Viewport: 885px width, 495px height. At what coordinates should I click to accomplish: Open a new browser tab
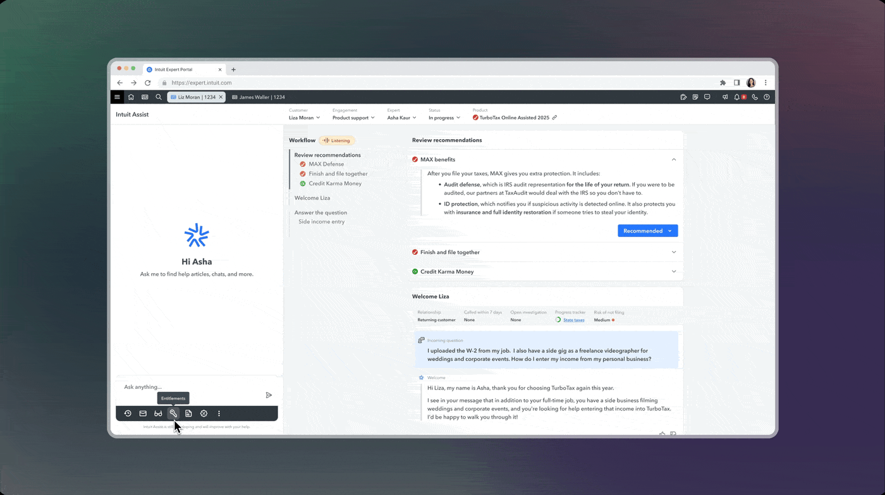point(233,70)
